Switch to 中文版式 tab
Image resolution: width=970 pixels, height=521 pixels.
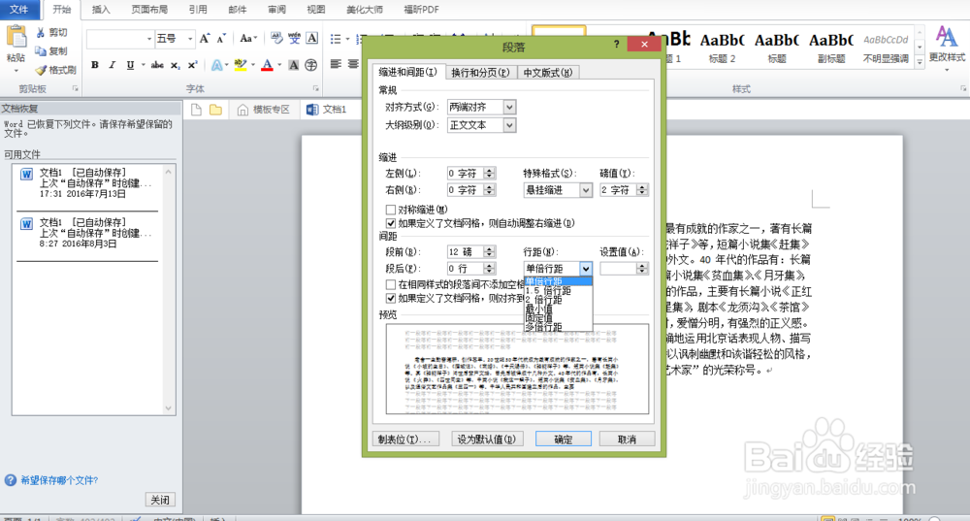pos(547,73)
